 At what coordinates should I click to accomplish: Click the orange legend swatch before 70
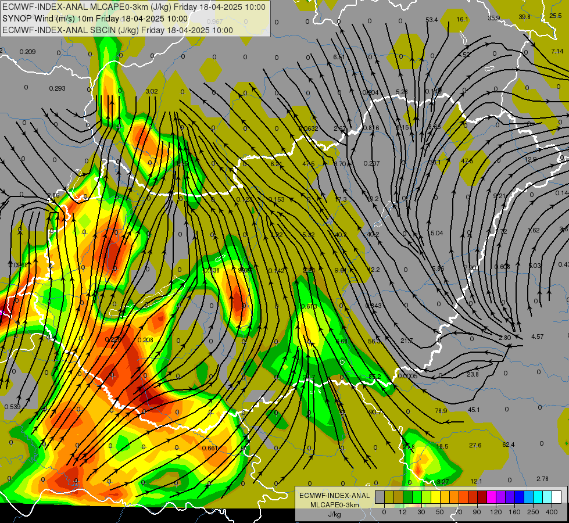455,497
